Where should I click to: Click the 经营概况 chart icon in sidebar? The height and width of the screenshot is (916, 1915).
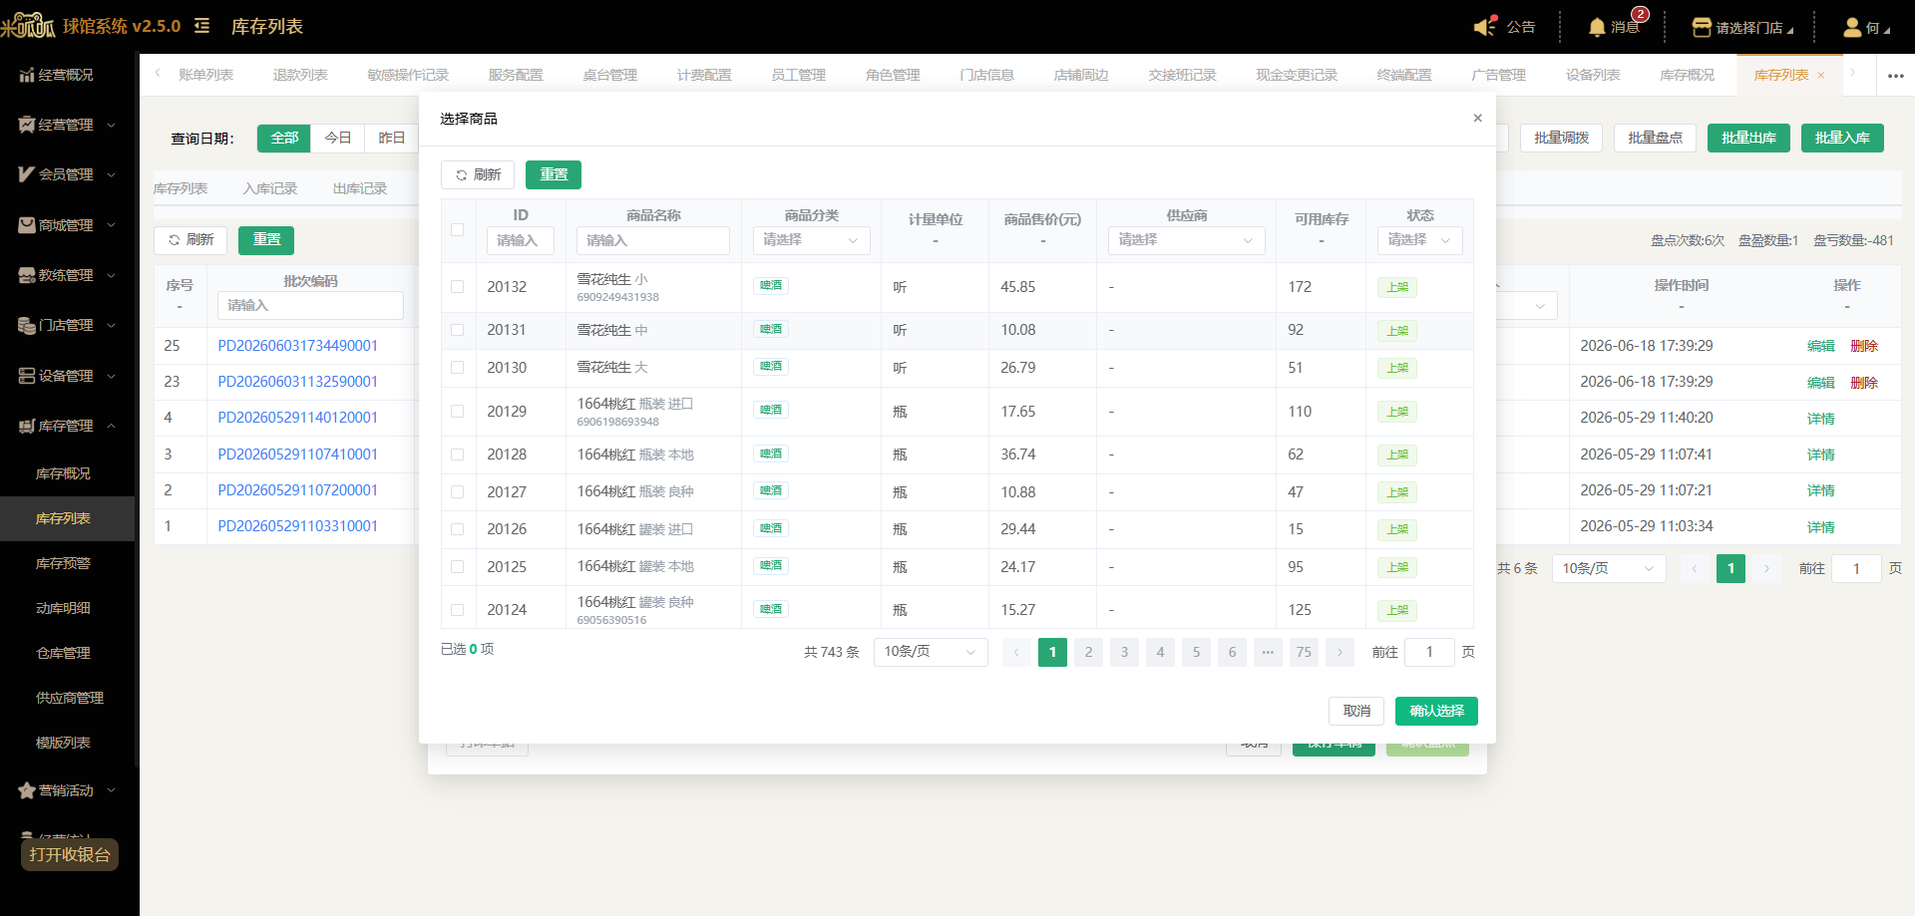point(27,75)
